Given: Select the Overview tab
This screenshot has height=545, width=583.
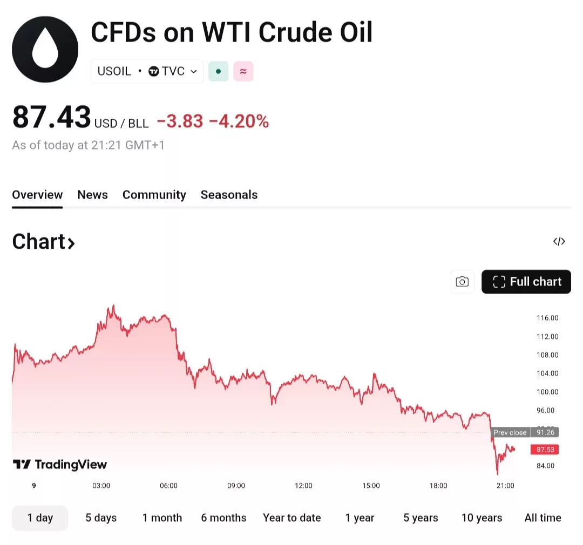Looking at the screenshot, I should click(37, 195).
